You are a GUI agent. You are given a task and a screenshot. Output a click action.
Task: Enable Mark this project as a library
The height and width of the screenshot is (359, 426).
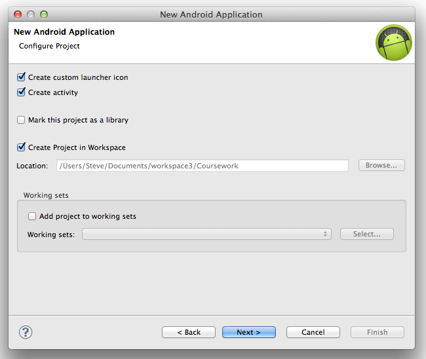[x=21, y=120]
